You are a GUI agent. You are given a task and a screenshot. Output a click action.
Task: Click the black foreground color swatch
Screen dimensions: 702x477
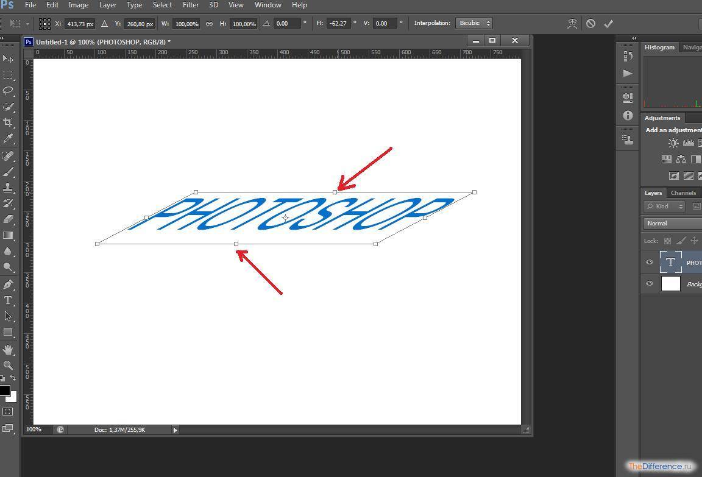[x=4, y=390]
